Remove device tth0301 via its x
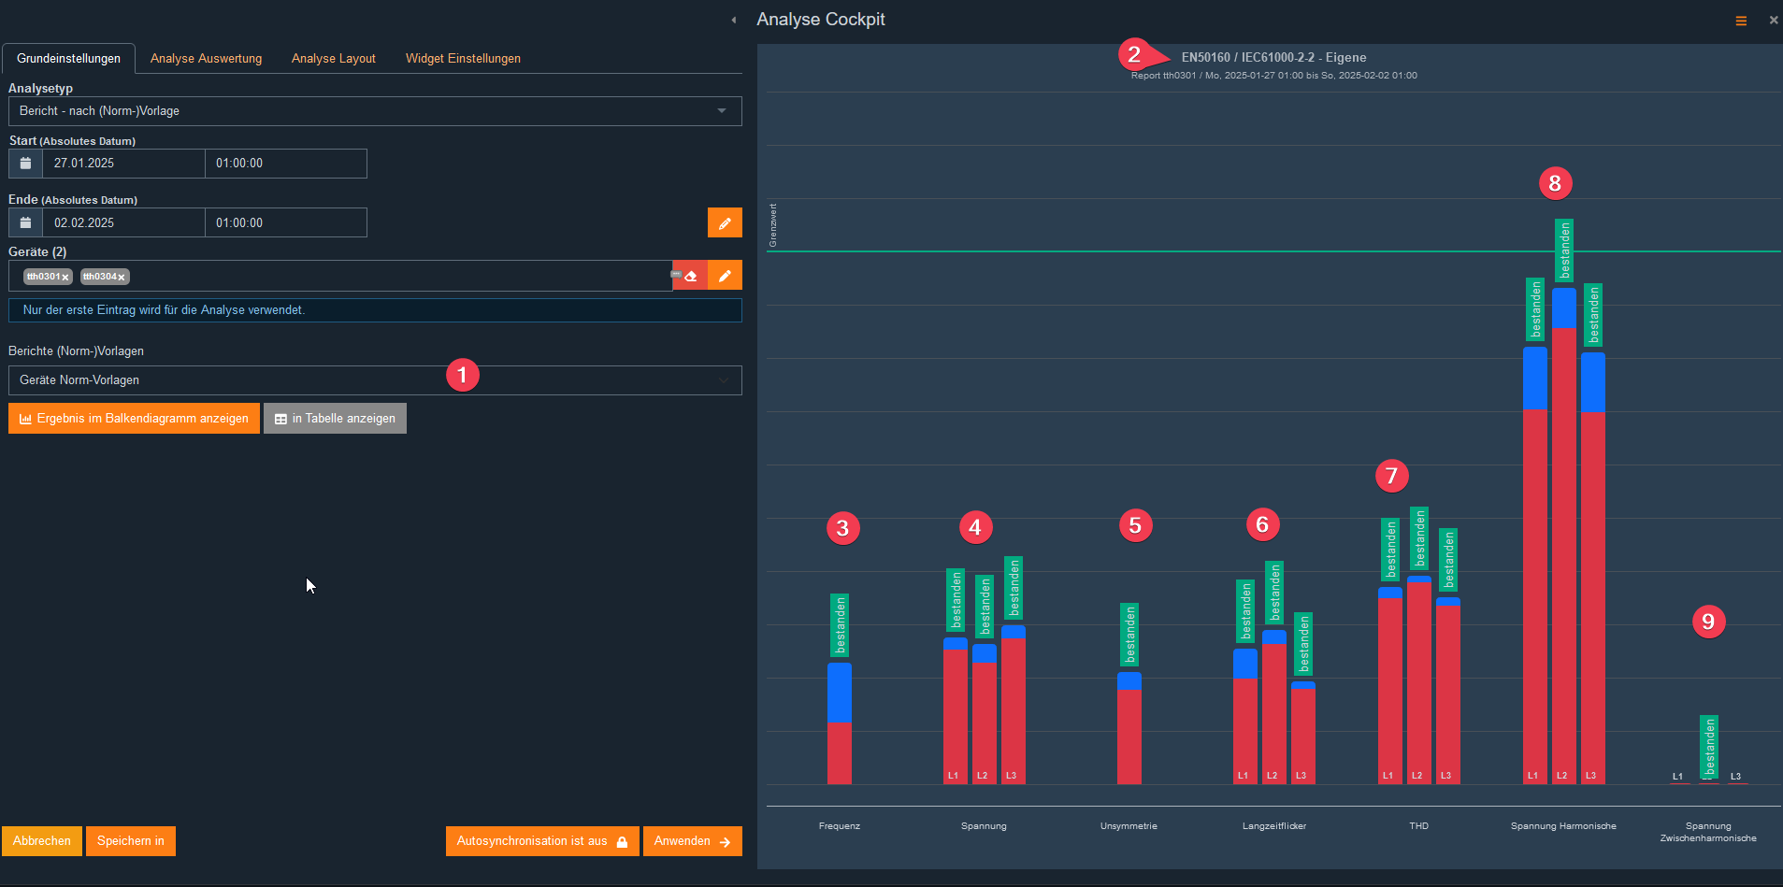 pyautogui.click(x=65, y=278)
